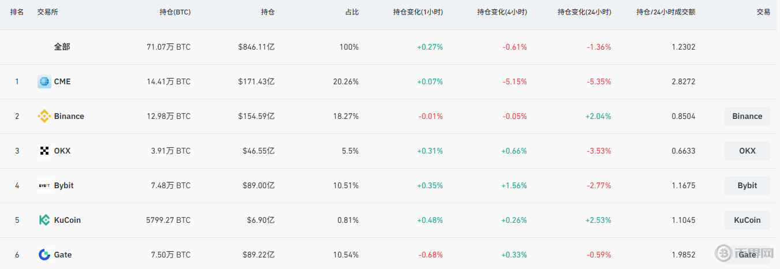Sort by 占比 column header
Viewport: 780px width, 269px height.
(351, 12)
